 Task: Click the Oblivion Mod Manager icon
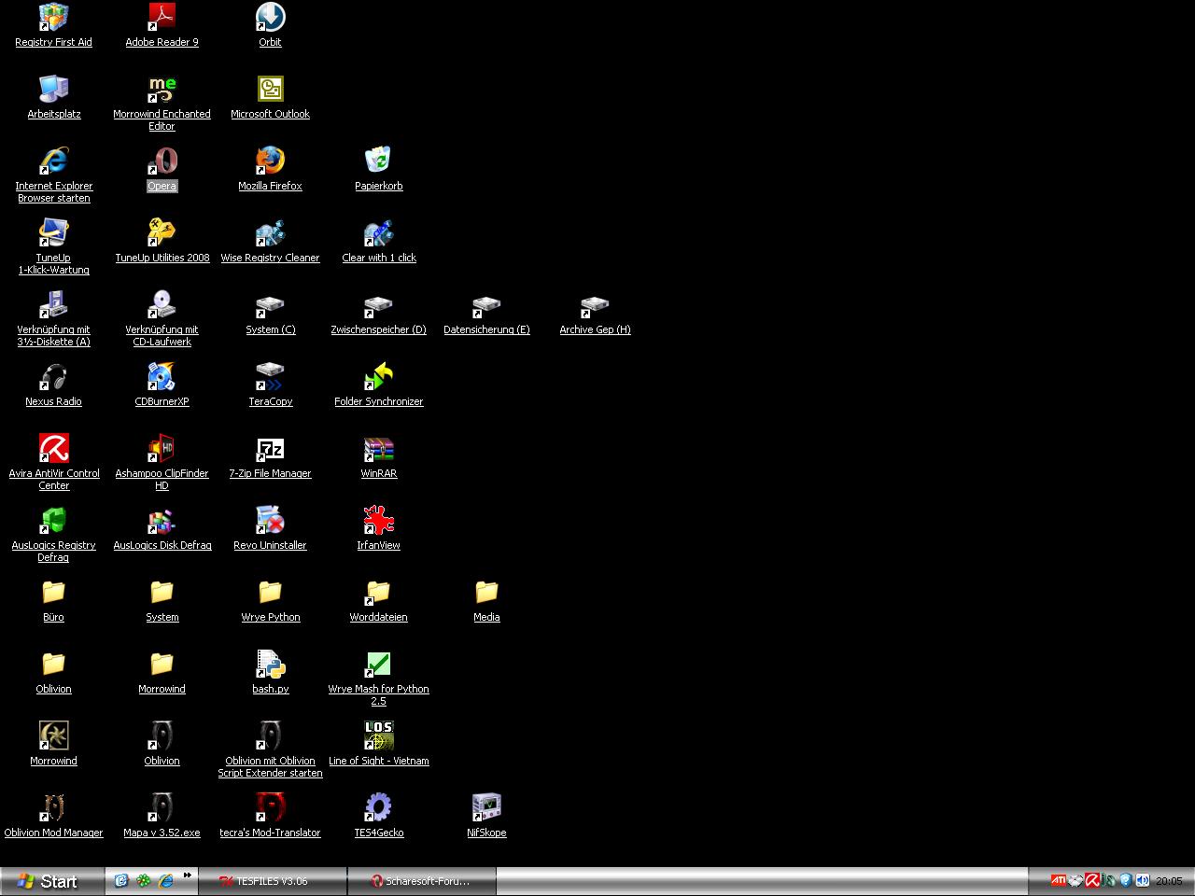53,808
